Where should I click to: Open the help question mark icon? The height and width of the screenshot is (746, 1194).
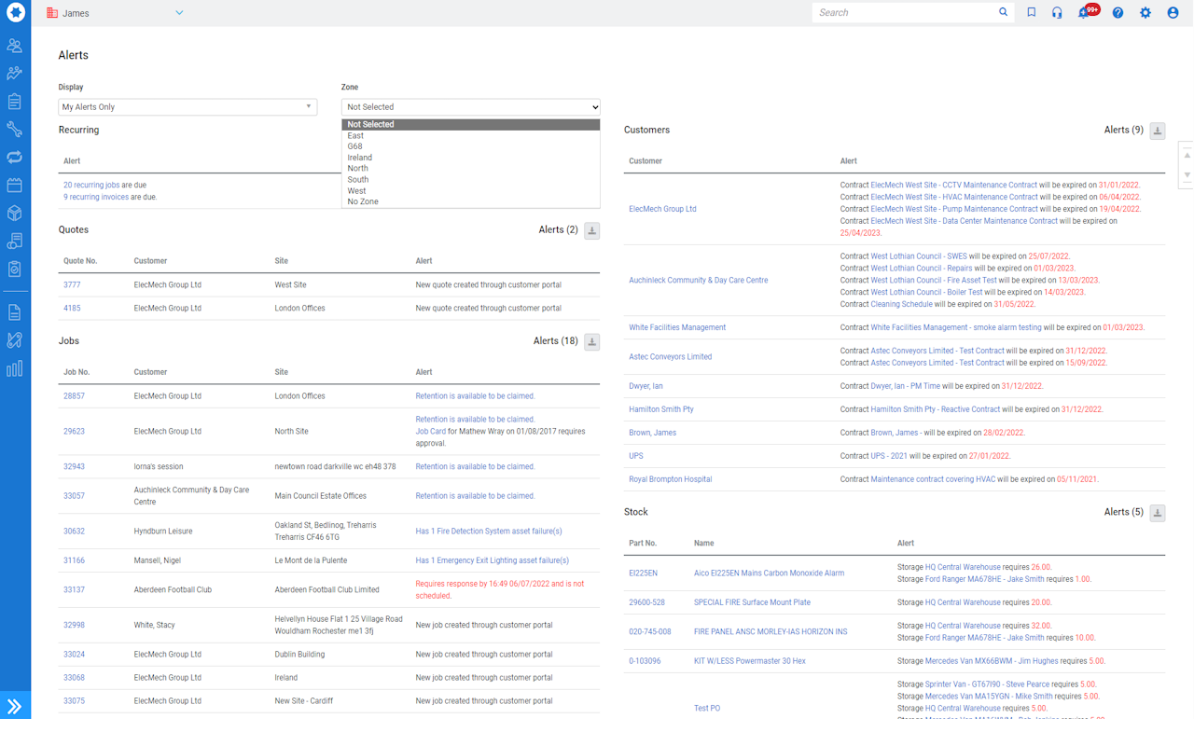point(1118,13)
